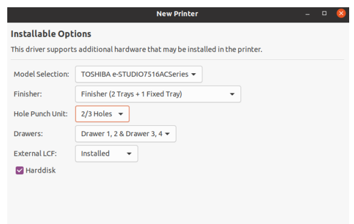Open the 2/3 Holes punch unit dropdown

(x=102, y=114)
